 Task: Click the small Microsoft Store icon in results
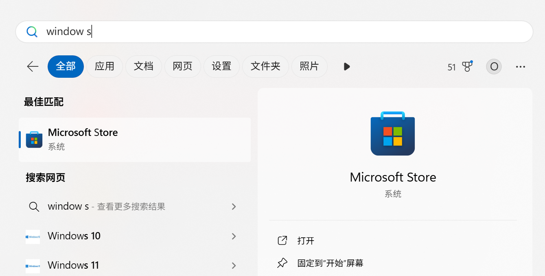pyautogui.click(x=34, y=140)
